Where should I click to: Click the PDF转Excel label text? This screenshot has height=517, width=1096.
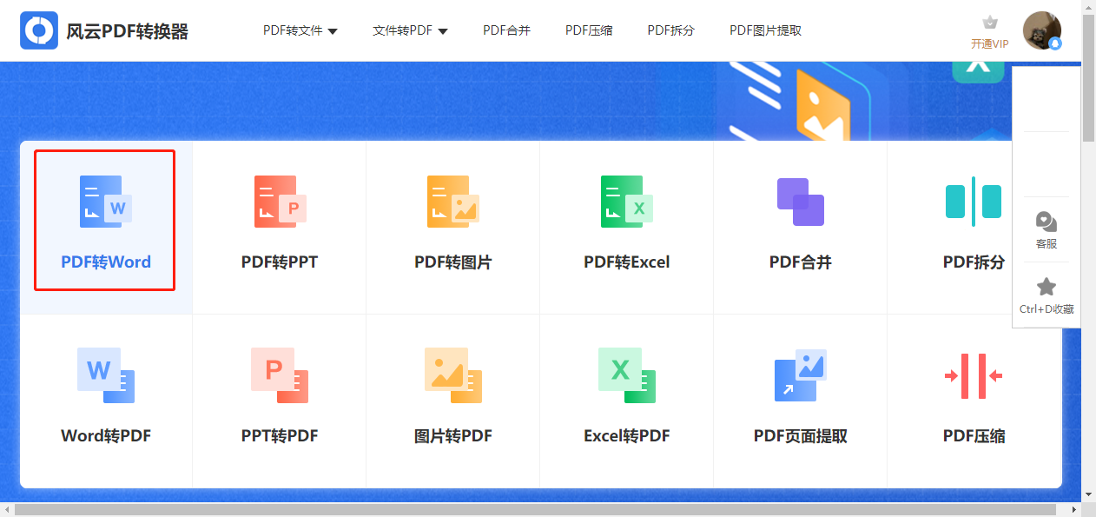pos(627,262)
